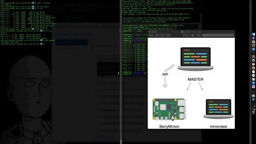Click the zoom in button in Preview
This screenshot has width=256, height=144.
pyautogui.click(x=162, y=35)
